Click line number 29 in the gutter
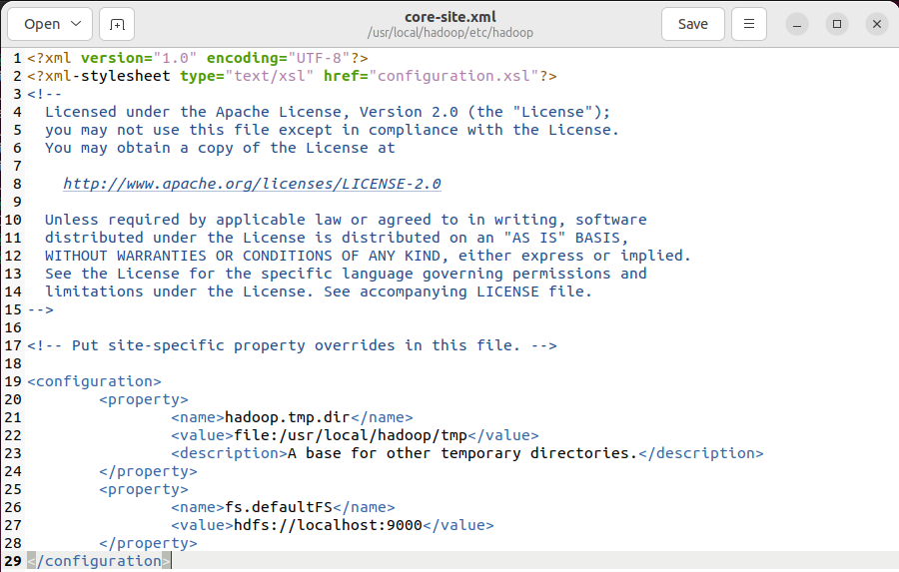The height and width of the screenshot is (572, 899). [13, 561]
